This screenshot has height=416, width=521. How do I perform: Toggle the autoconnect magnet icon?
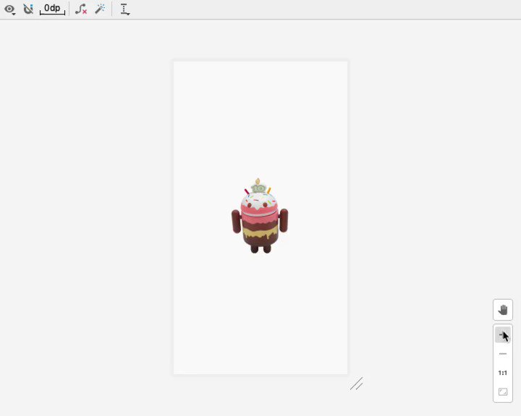(28, 9)
